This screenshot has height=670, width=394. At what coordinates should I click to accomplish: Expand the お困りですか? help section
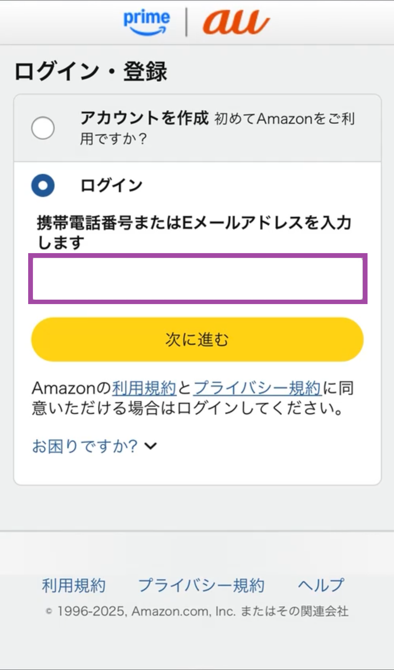pos(85,446)
